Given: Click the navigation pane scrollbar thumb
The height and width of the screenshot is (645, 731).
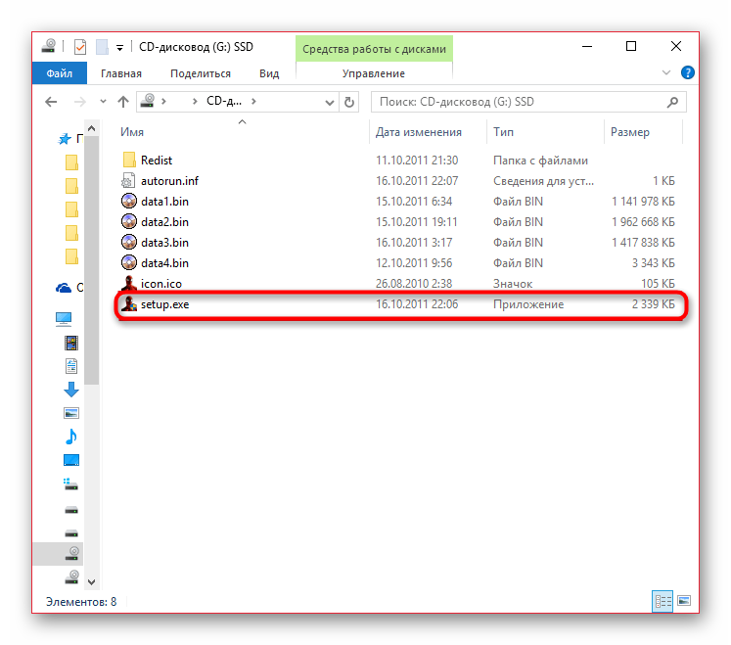Looking at the screenshot, I should (x=91, y=259).
